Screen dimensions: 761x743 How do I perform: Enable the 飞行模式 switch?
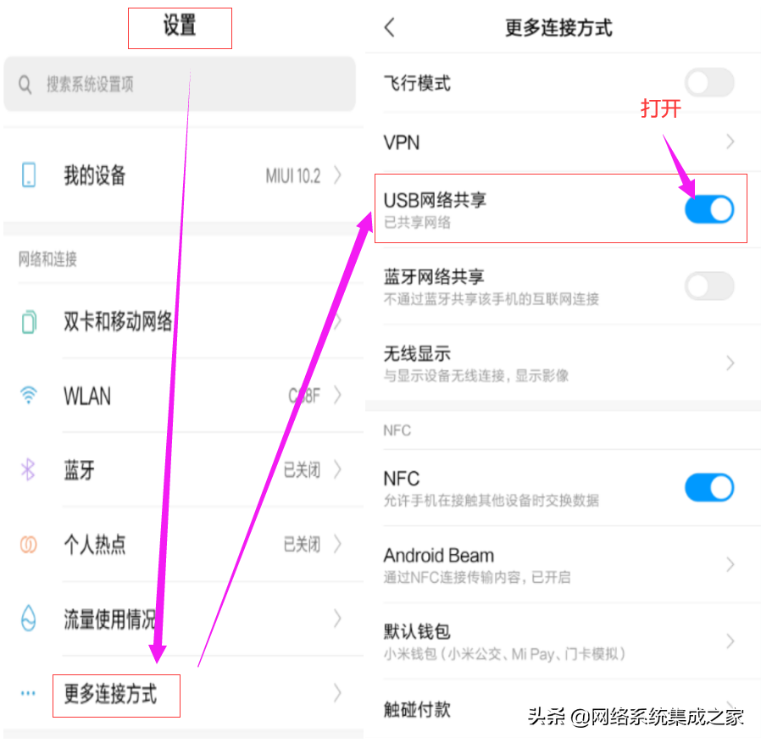709,82
